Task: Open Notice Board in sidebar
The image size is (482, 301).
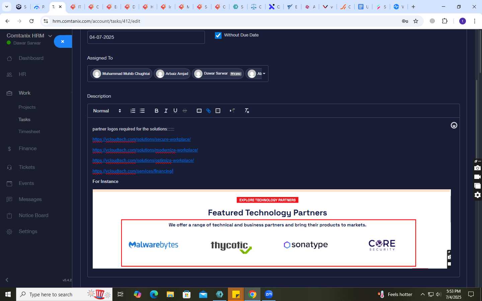Action: pos(33,215)
